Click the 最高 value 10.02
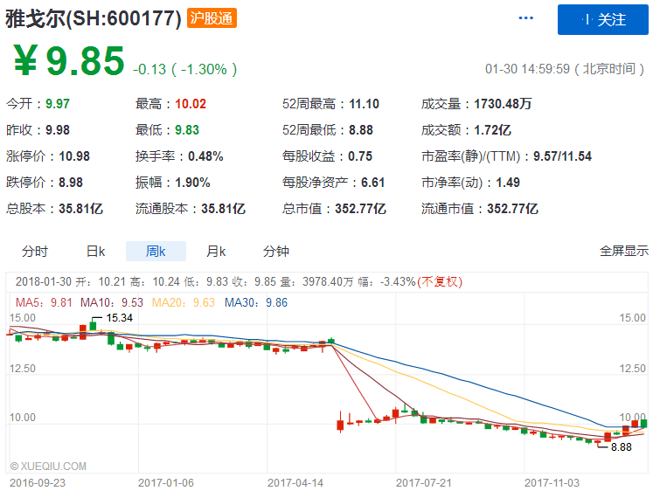The width and height of the screenshot is (653, 491). pyautogui.click(x=191, y=104)
